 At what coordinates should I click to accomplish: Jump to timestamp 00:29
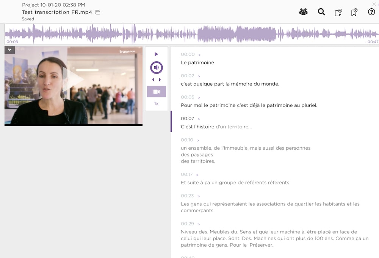pyautogui.click(x=187, y=224)
